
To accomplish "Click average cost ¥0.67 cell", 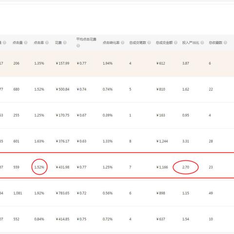I will 81,115.
